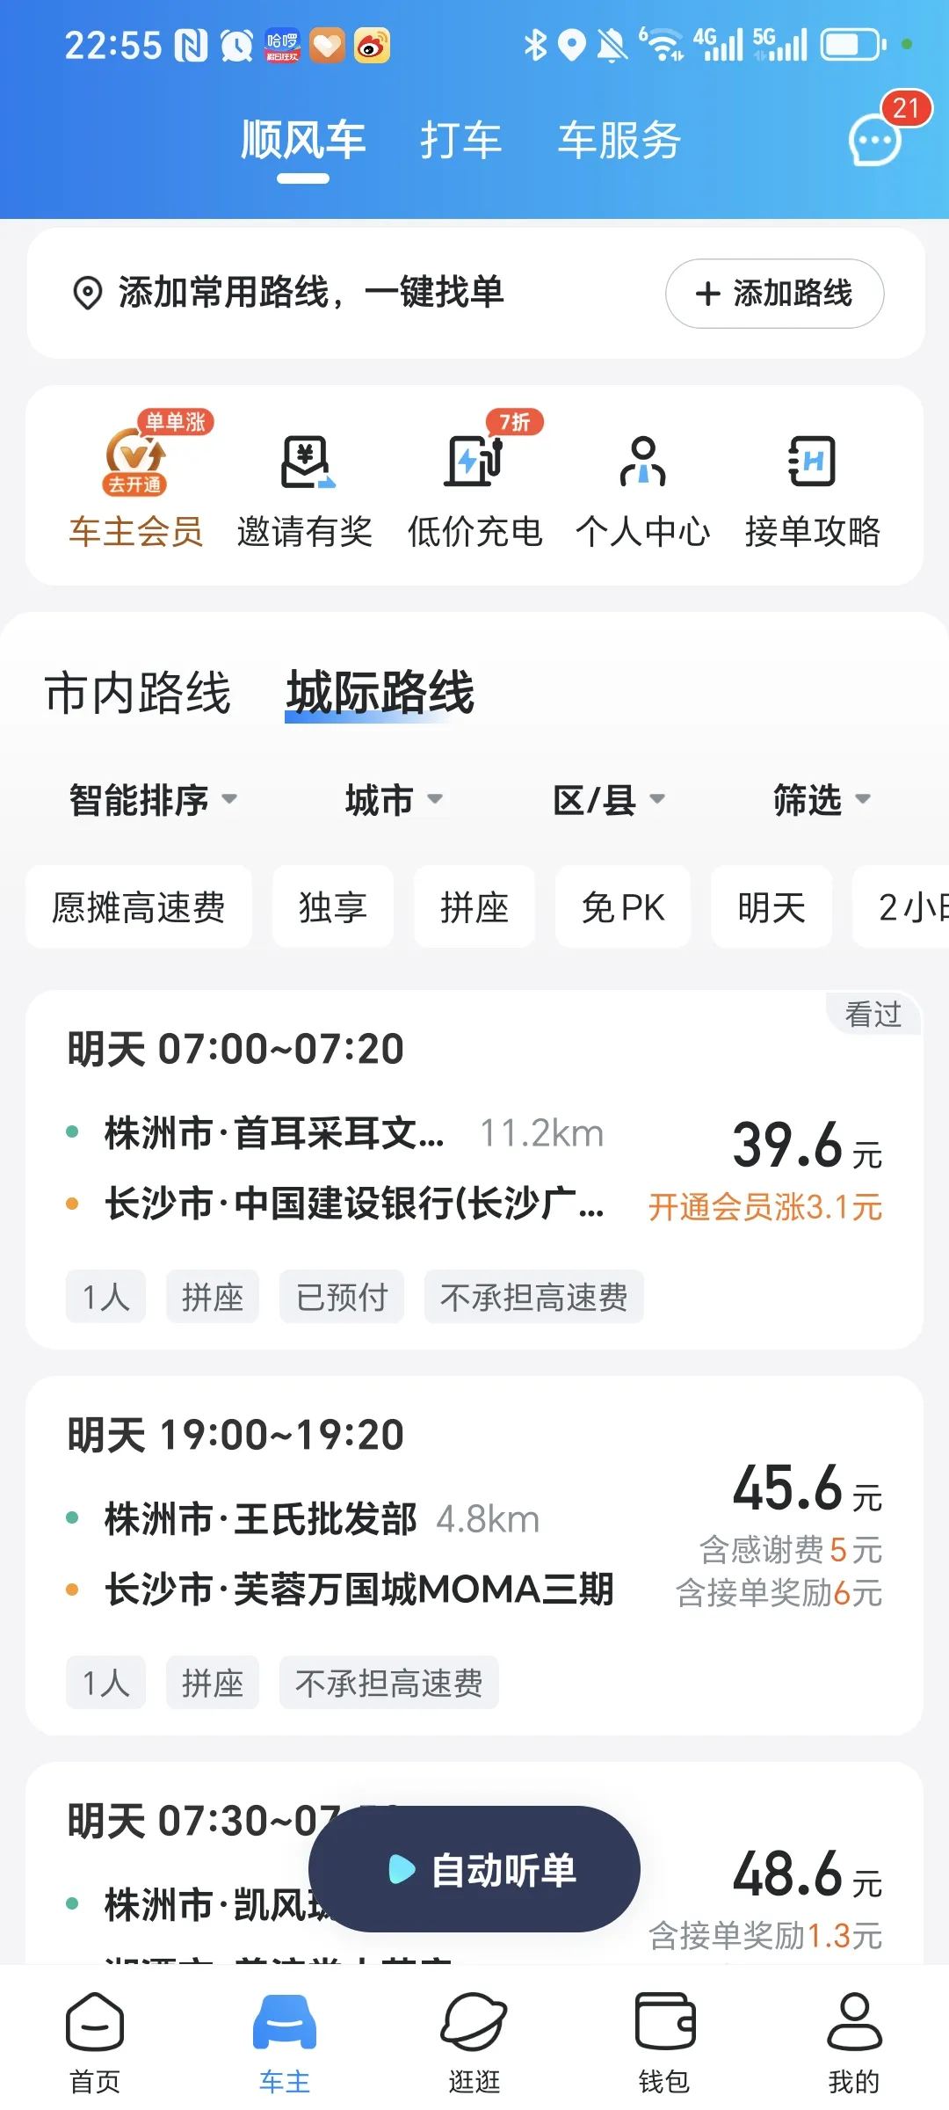Open 邀请有奖 invite reward icon
949x2110 pixels.
coord(305,462)
